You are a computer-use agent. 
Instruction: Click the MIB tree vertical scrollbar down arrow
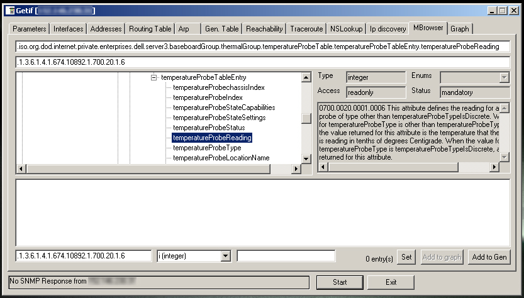(x=306, y=159)
